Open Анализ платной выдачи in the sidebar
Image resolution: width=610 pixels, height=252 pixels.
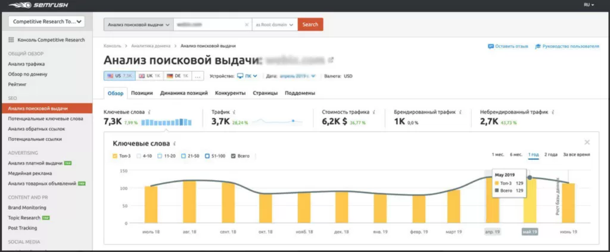(x=35, y=163)
